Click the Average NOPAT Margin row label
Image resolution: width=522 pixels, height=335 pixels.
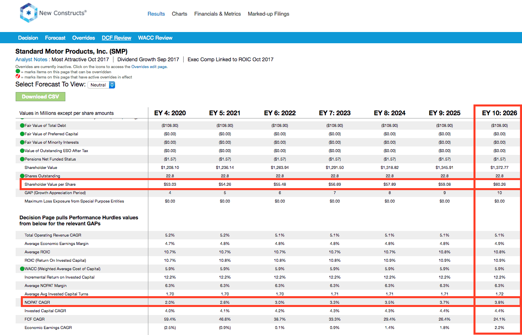(45, 286)
